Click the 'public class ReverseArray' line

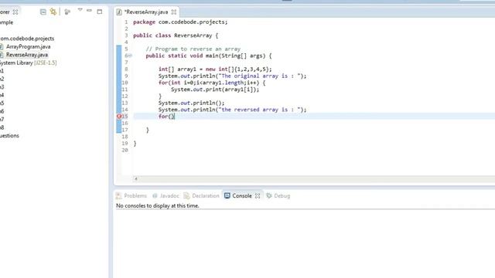pos(176,36)
